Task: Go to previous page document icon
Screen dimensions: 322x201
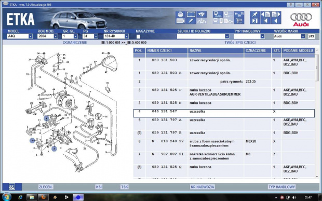Action: (265, 15)
